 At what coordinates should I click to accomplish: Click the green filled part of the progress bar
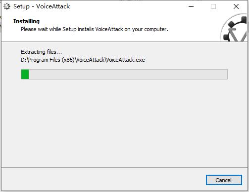click(25, 74)
